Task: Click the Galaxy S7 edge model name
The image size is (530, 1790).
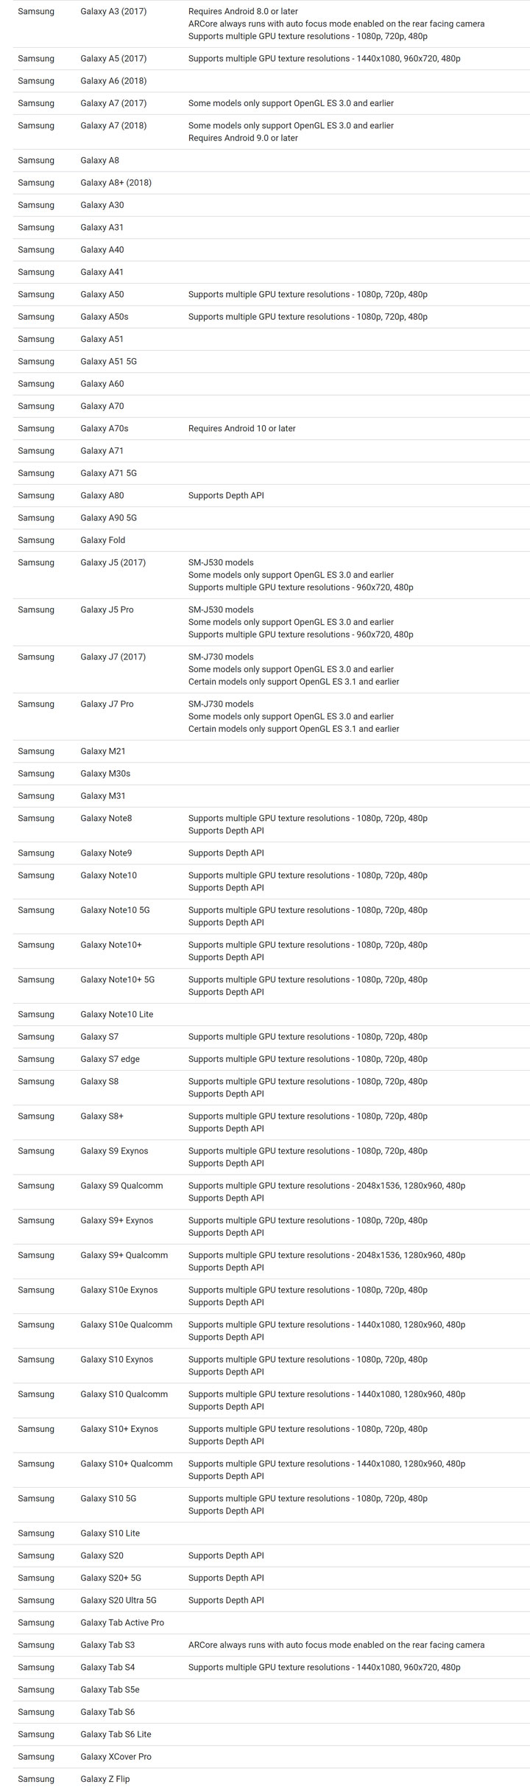Action: (110, 1060)
